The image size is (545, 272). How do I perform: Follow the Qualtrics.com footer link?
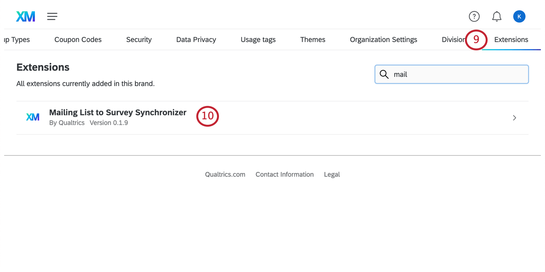click(225, 174)
